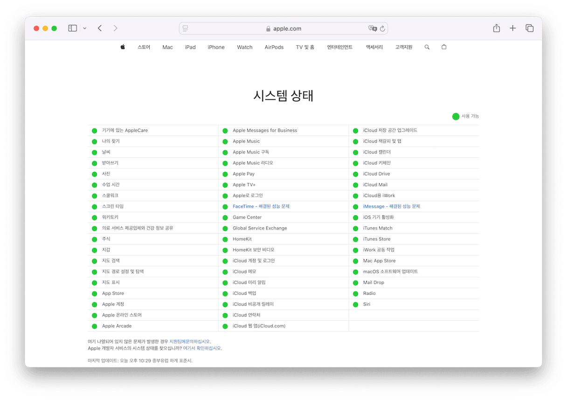Image resolution: width=567 pixels, height=400 pixels.
Task: Click the 시스템 상태 page heading
Action: pyautogui.click(x=283, y=96)
